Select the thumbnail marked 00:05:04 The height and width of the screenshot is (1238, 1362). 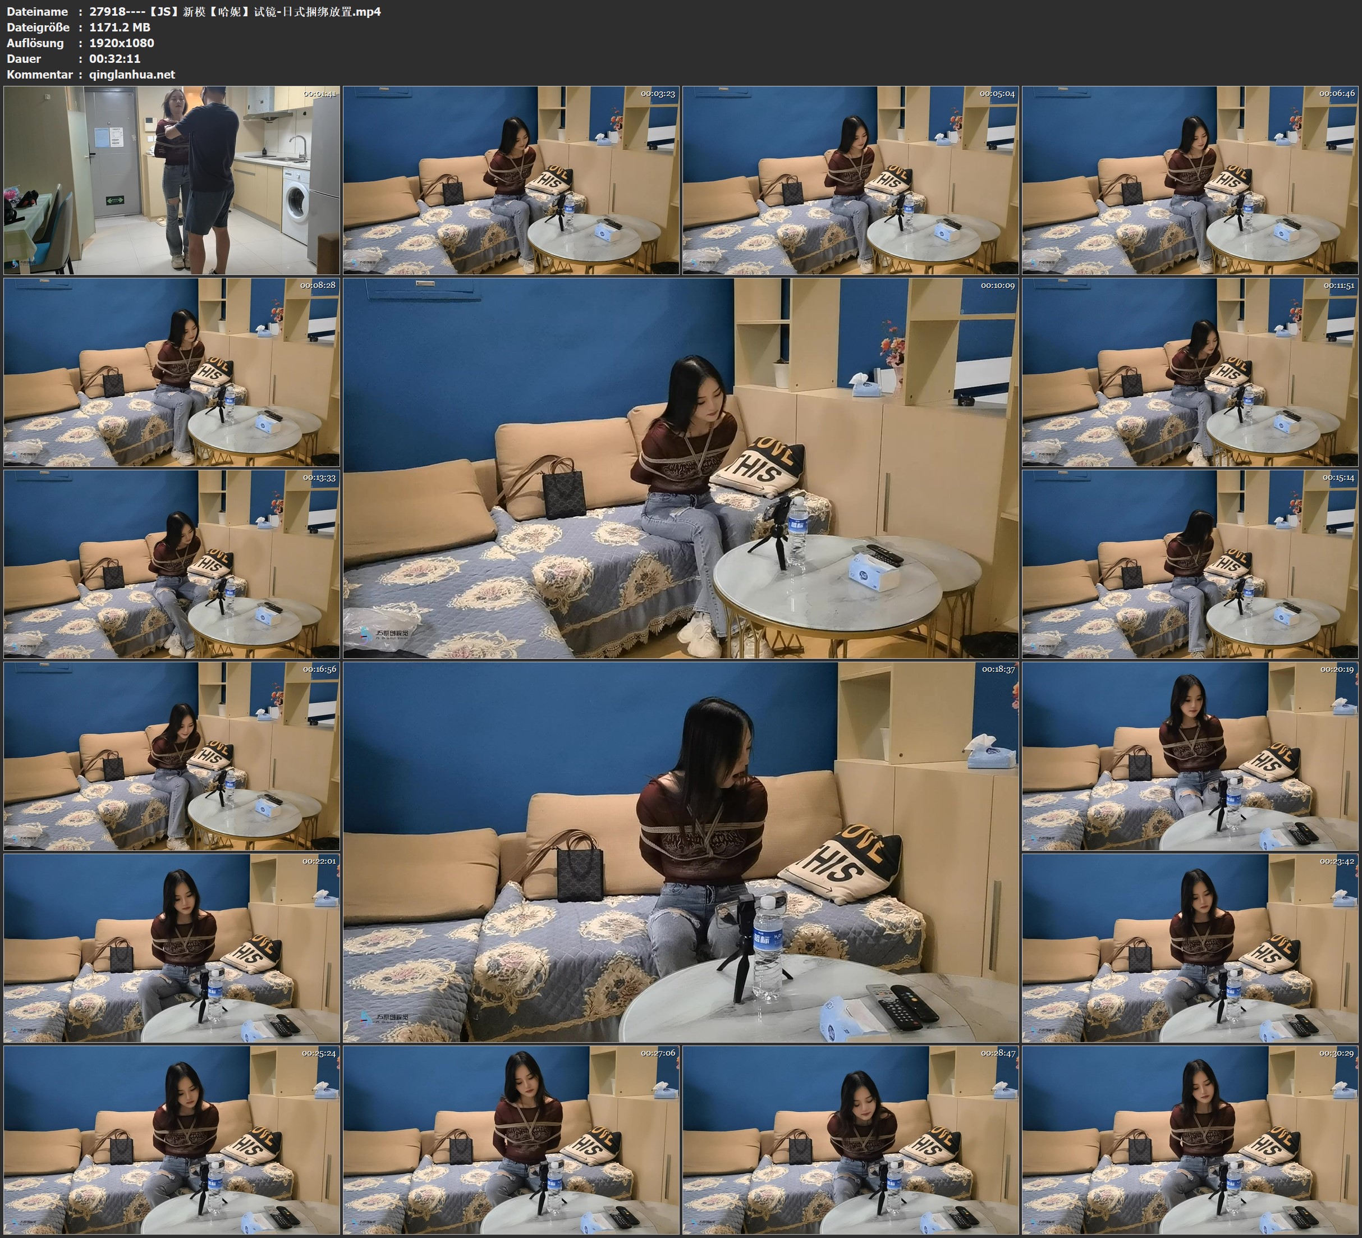tap(850, 180)
